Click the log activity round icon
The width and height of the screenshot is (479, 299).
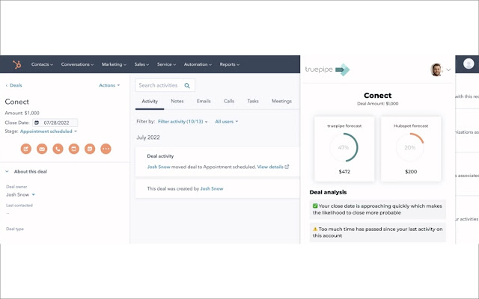73,149
